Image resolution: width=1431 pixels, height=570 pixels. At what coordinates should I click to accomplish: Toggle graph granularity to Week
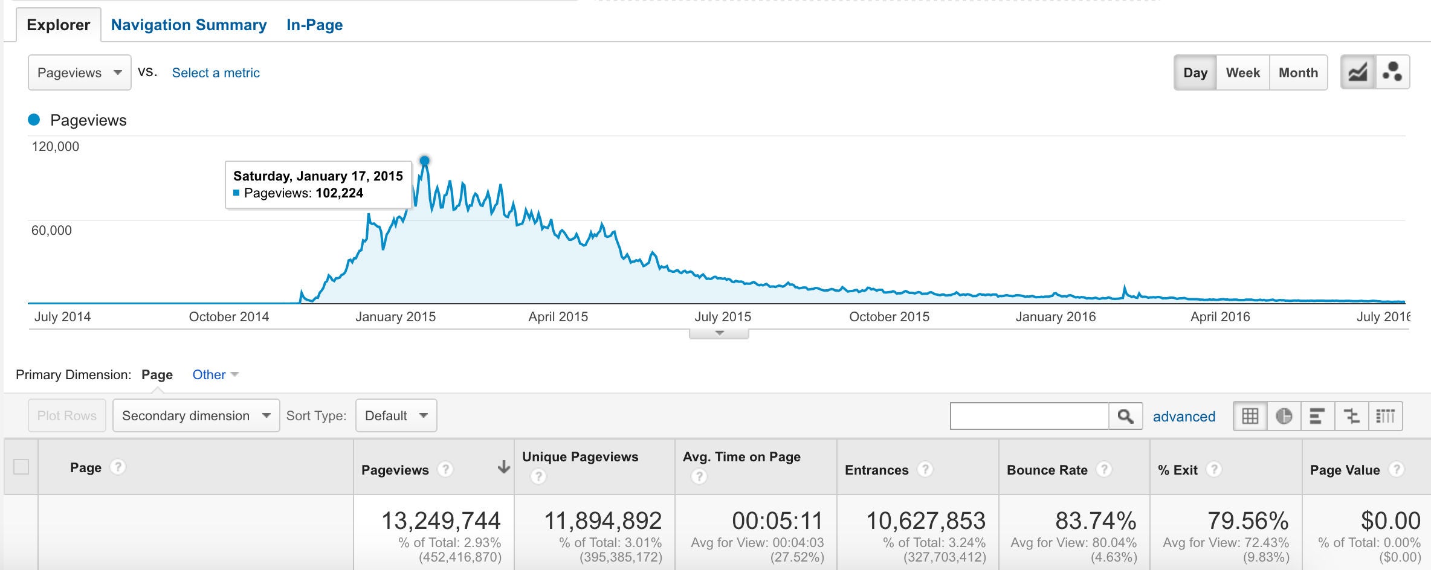(x=1242, y=72)
